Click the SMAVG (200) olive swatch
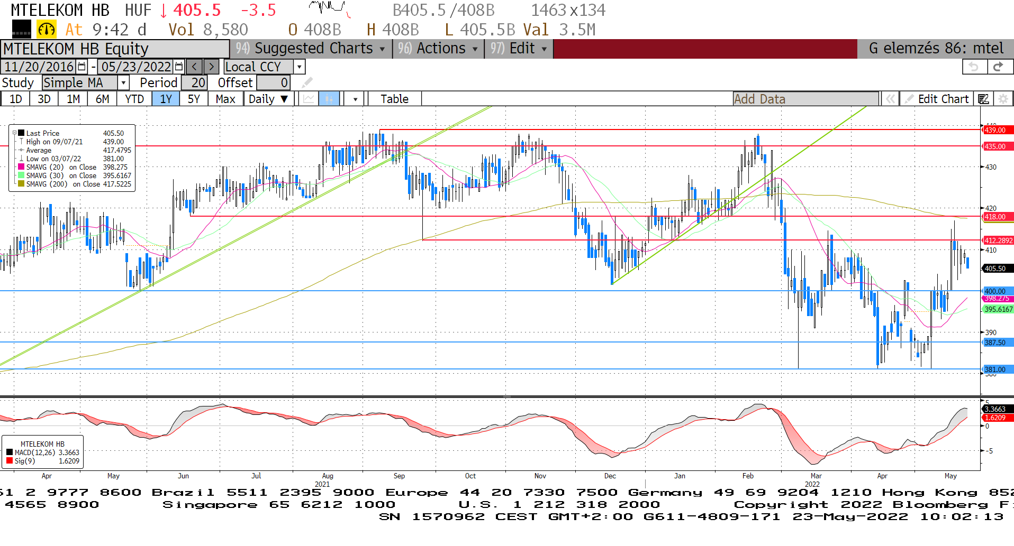This screenshot has height=546, width=1014. tap(21, 184)
